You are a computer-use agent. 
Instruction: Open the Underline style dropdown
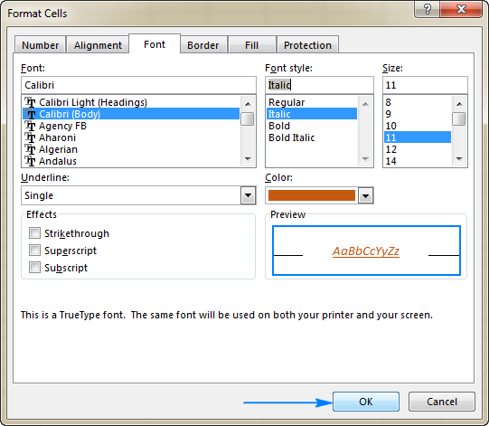tap(249, 195)
